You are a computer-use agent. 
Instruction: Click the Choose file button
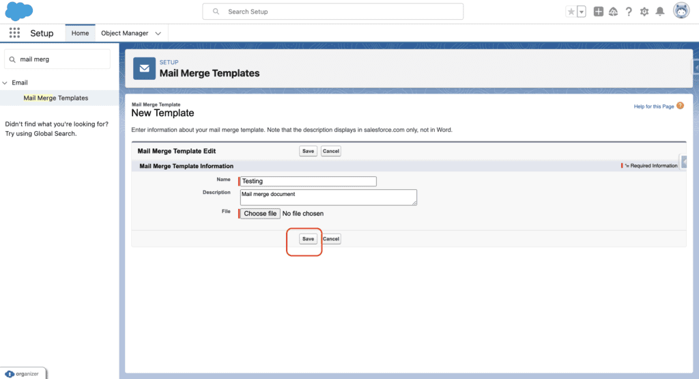tap(260, 214)
